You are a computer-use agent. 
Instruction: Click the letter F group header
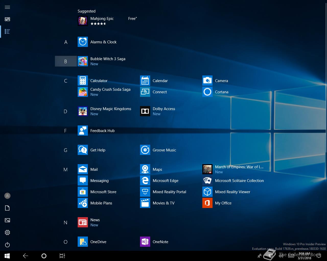tap(66, 131)
